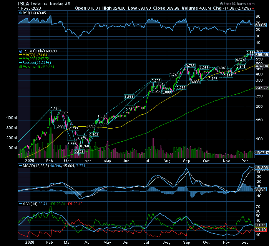Click the 48.396 MACD tag on right axis
Screen dimensions: 269x246
click(261, 167)
